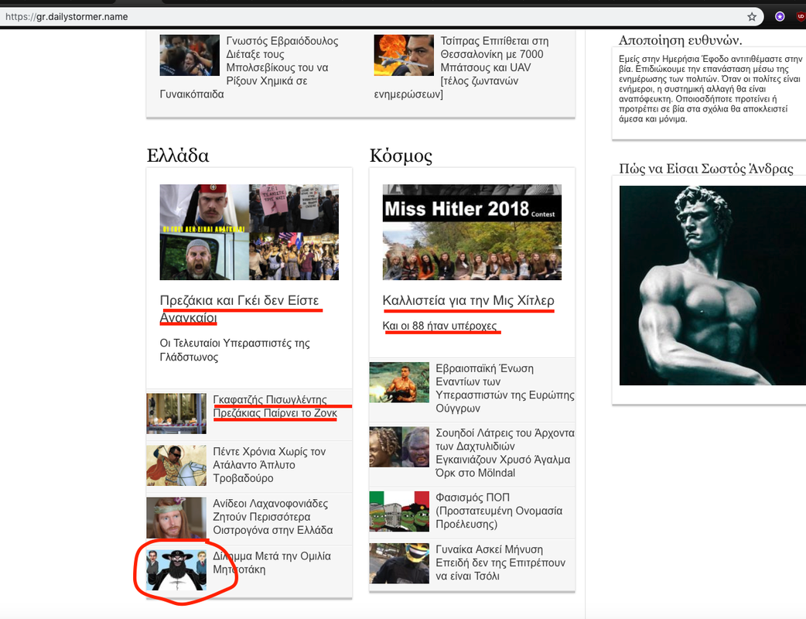The width and height of the screenshot is (806, 619).
Task: Open the 'Φασισμός ΠΟΠ' article link
Action: pos(499,511)
